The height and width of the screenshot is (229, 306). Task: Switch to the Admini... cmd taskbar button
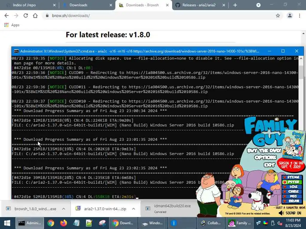pos(30,223)
